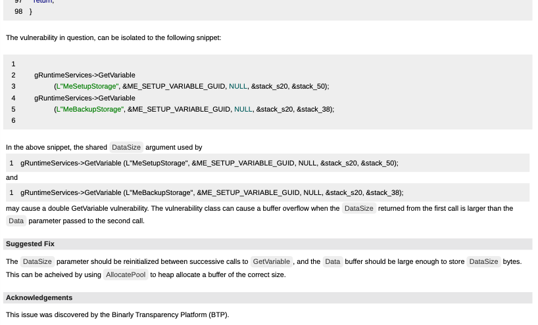Click the DataSize tag before 'parameter should be reinitialized'
Viewport: 538px width, 325px height.
tap(37, 262)
